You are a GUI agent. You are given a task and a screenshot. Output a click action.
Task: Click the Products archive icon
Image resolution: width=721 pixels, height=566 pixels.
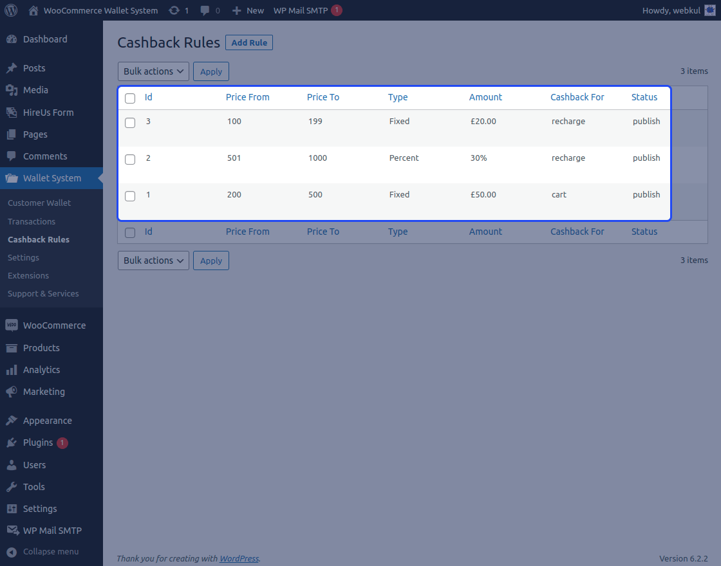[x=12, y=348]
